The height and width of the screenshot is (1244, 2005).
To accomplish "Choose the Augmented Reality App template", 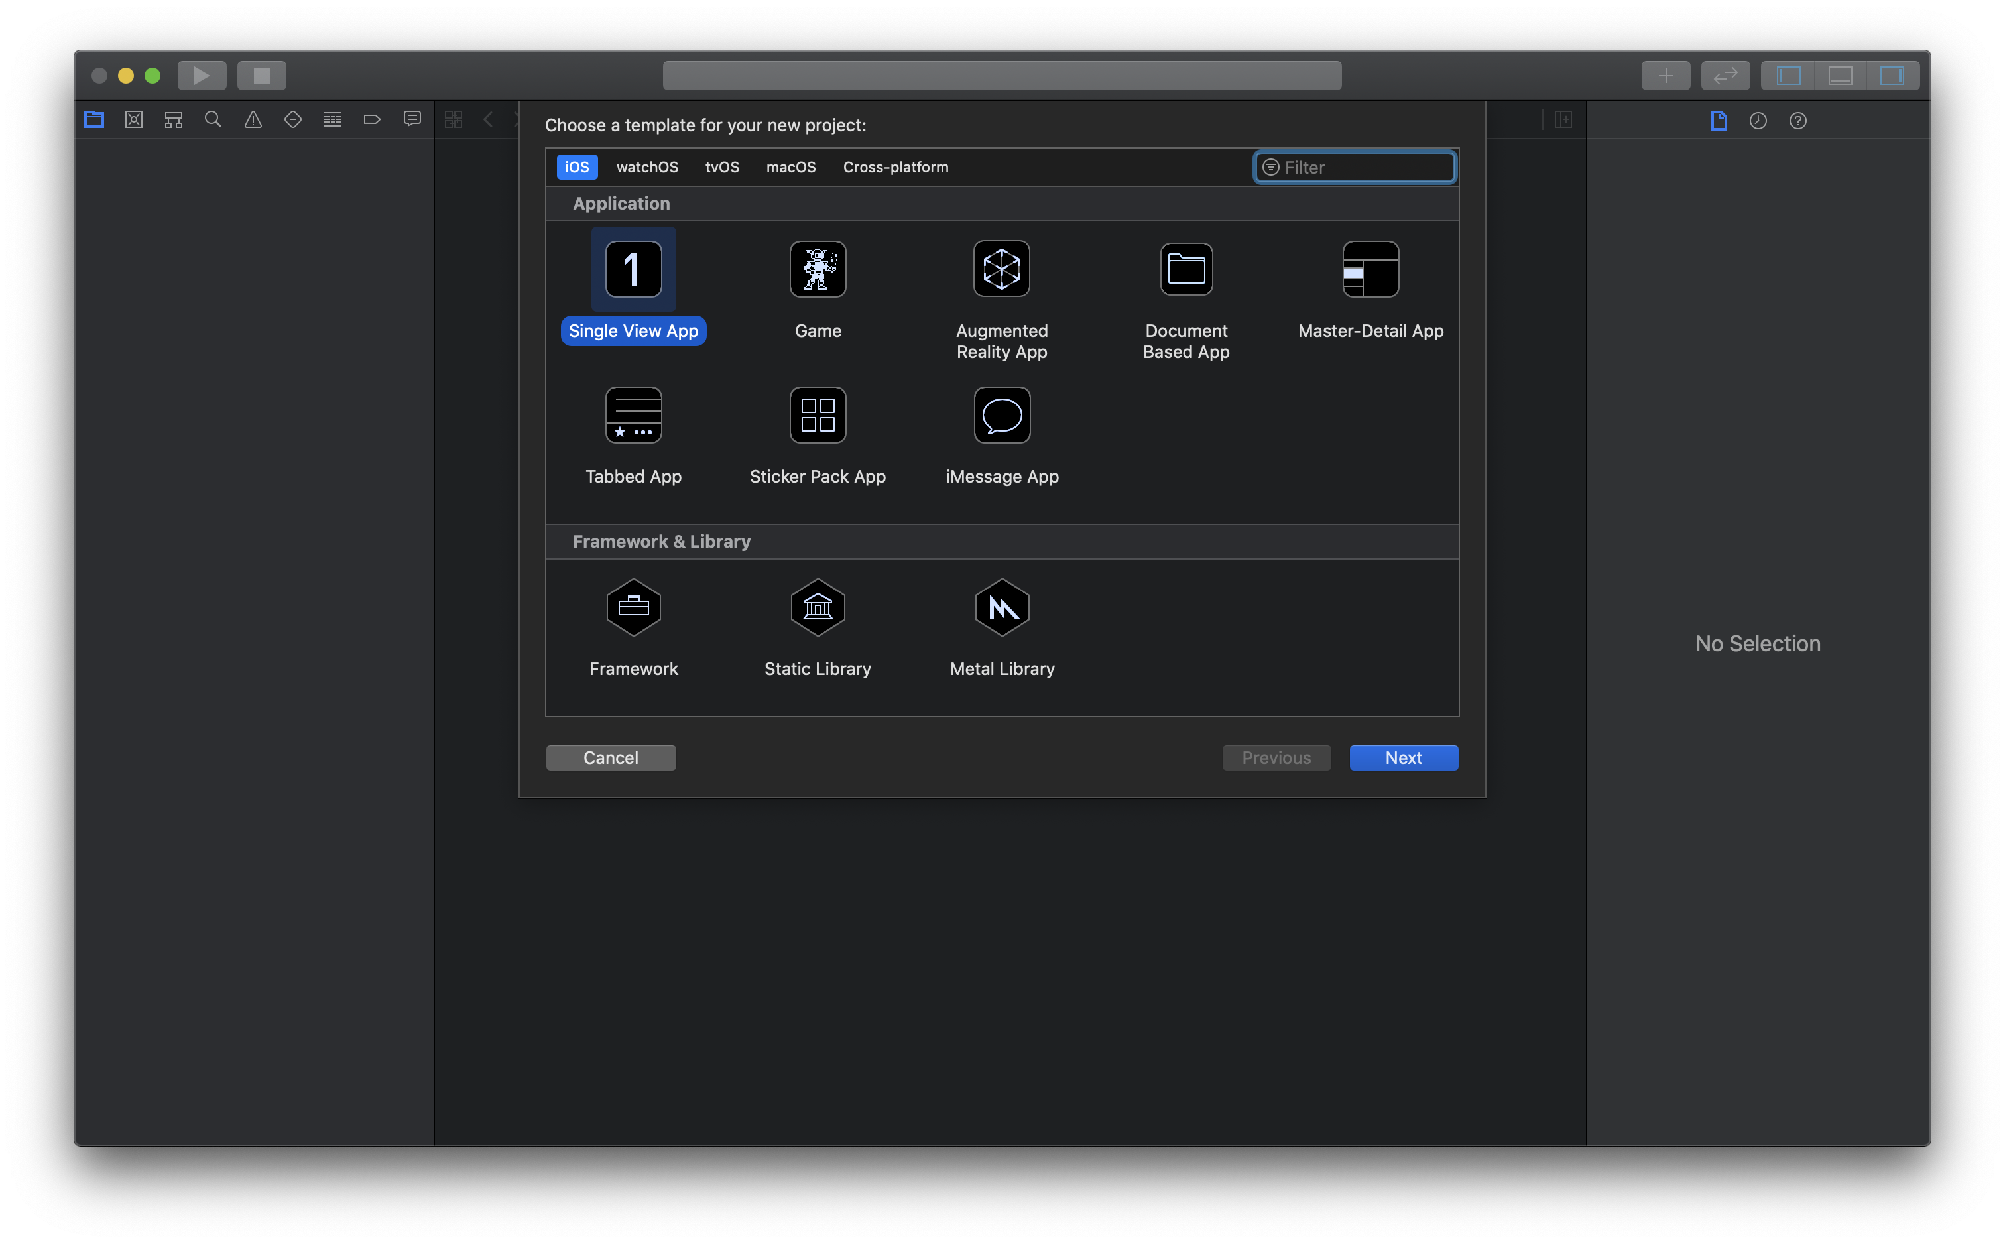I will [x=1001, y=269].
